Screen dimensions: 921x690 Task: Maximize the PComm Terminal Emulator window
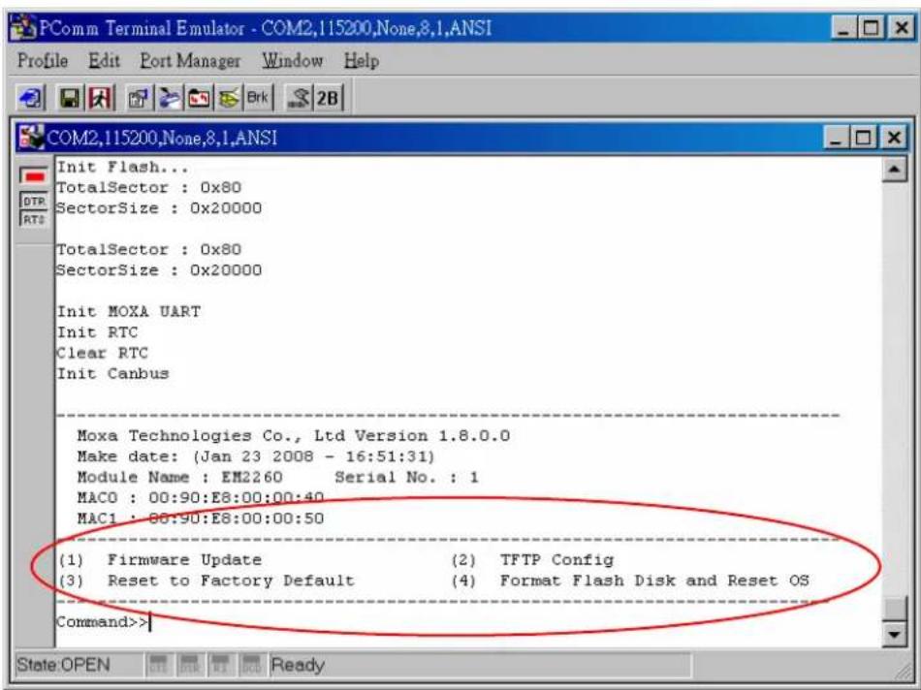coord(872,27)
